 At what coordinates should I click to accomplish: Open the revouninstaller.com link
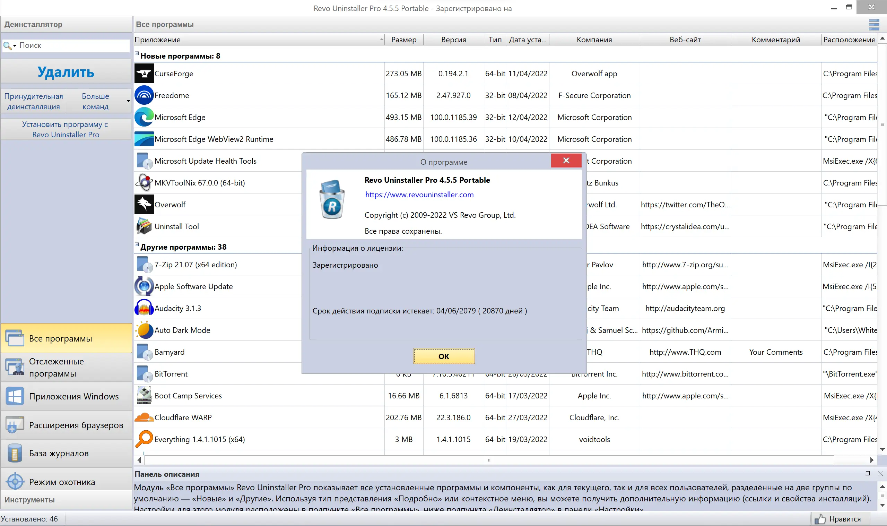point(419,195)
